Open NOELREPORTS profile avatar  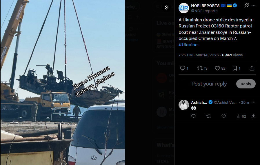coord(184,8)
